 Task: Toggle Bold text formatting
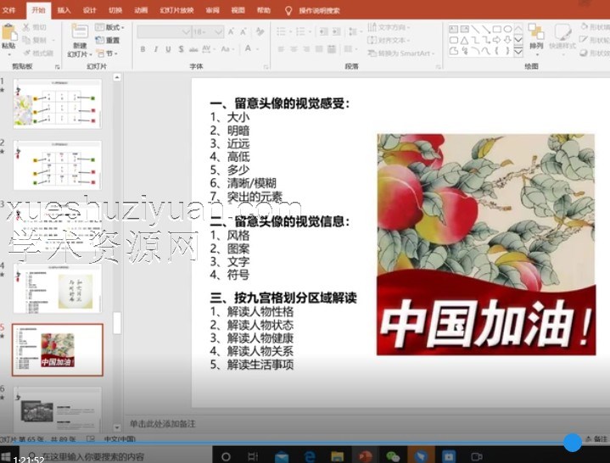click(143, 50)
